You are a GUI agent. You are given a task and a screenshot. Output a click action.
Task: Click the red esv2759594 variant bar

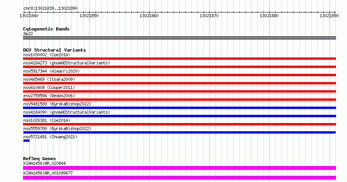179,100
